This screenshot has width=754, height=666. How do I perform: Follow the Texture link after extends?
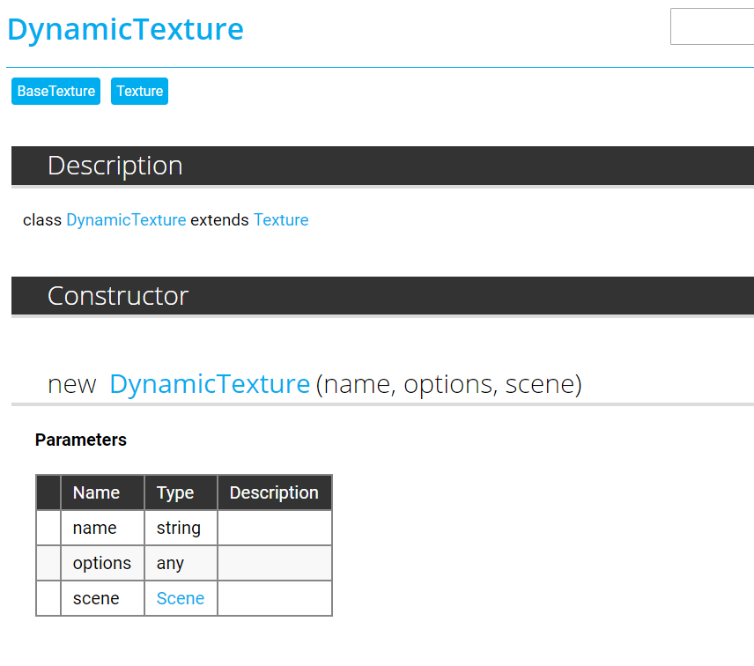281,220
